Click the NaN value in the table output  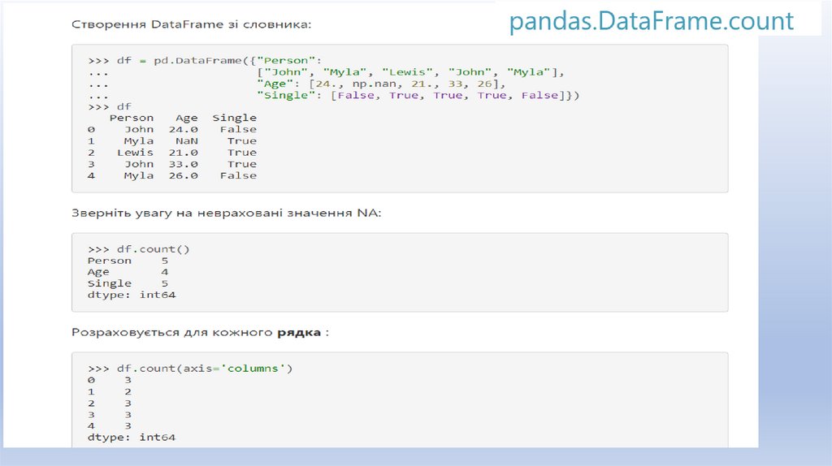187,141
